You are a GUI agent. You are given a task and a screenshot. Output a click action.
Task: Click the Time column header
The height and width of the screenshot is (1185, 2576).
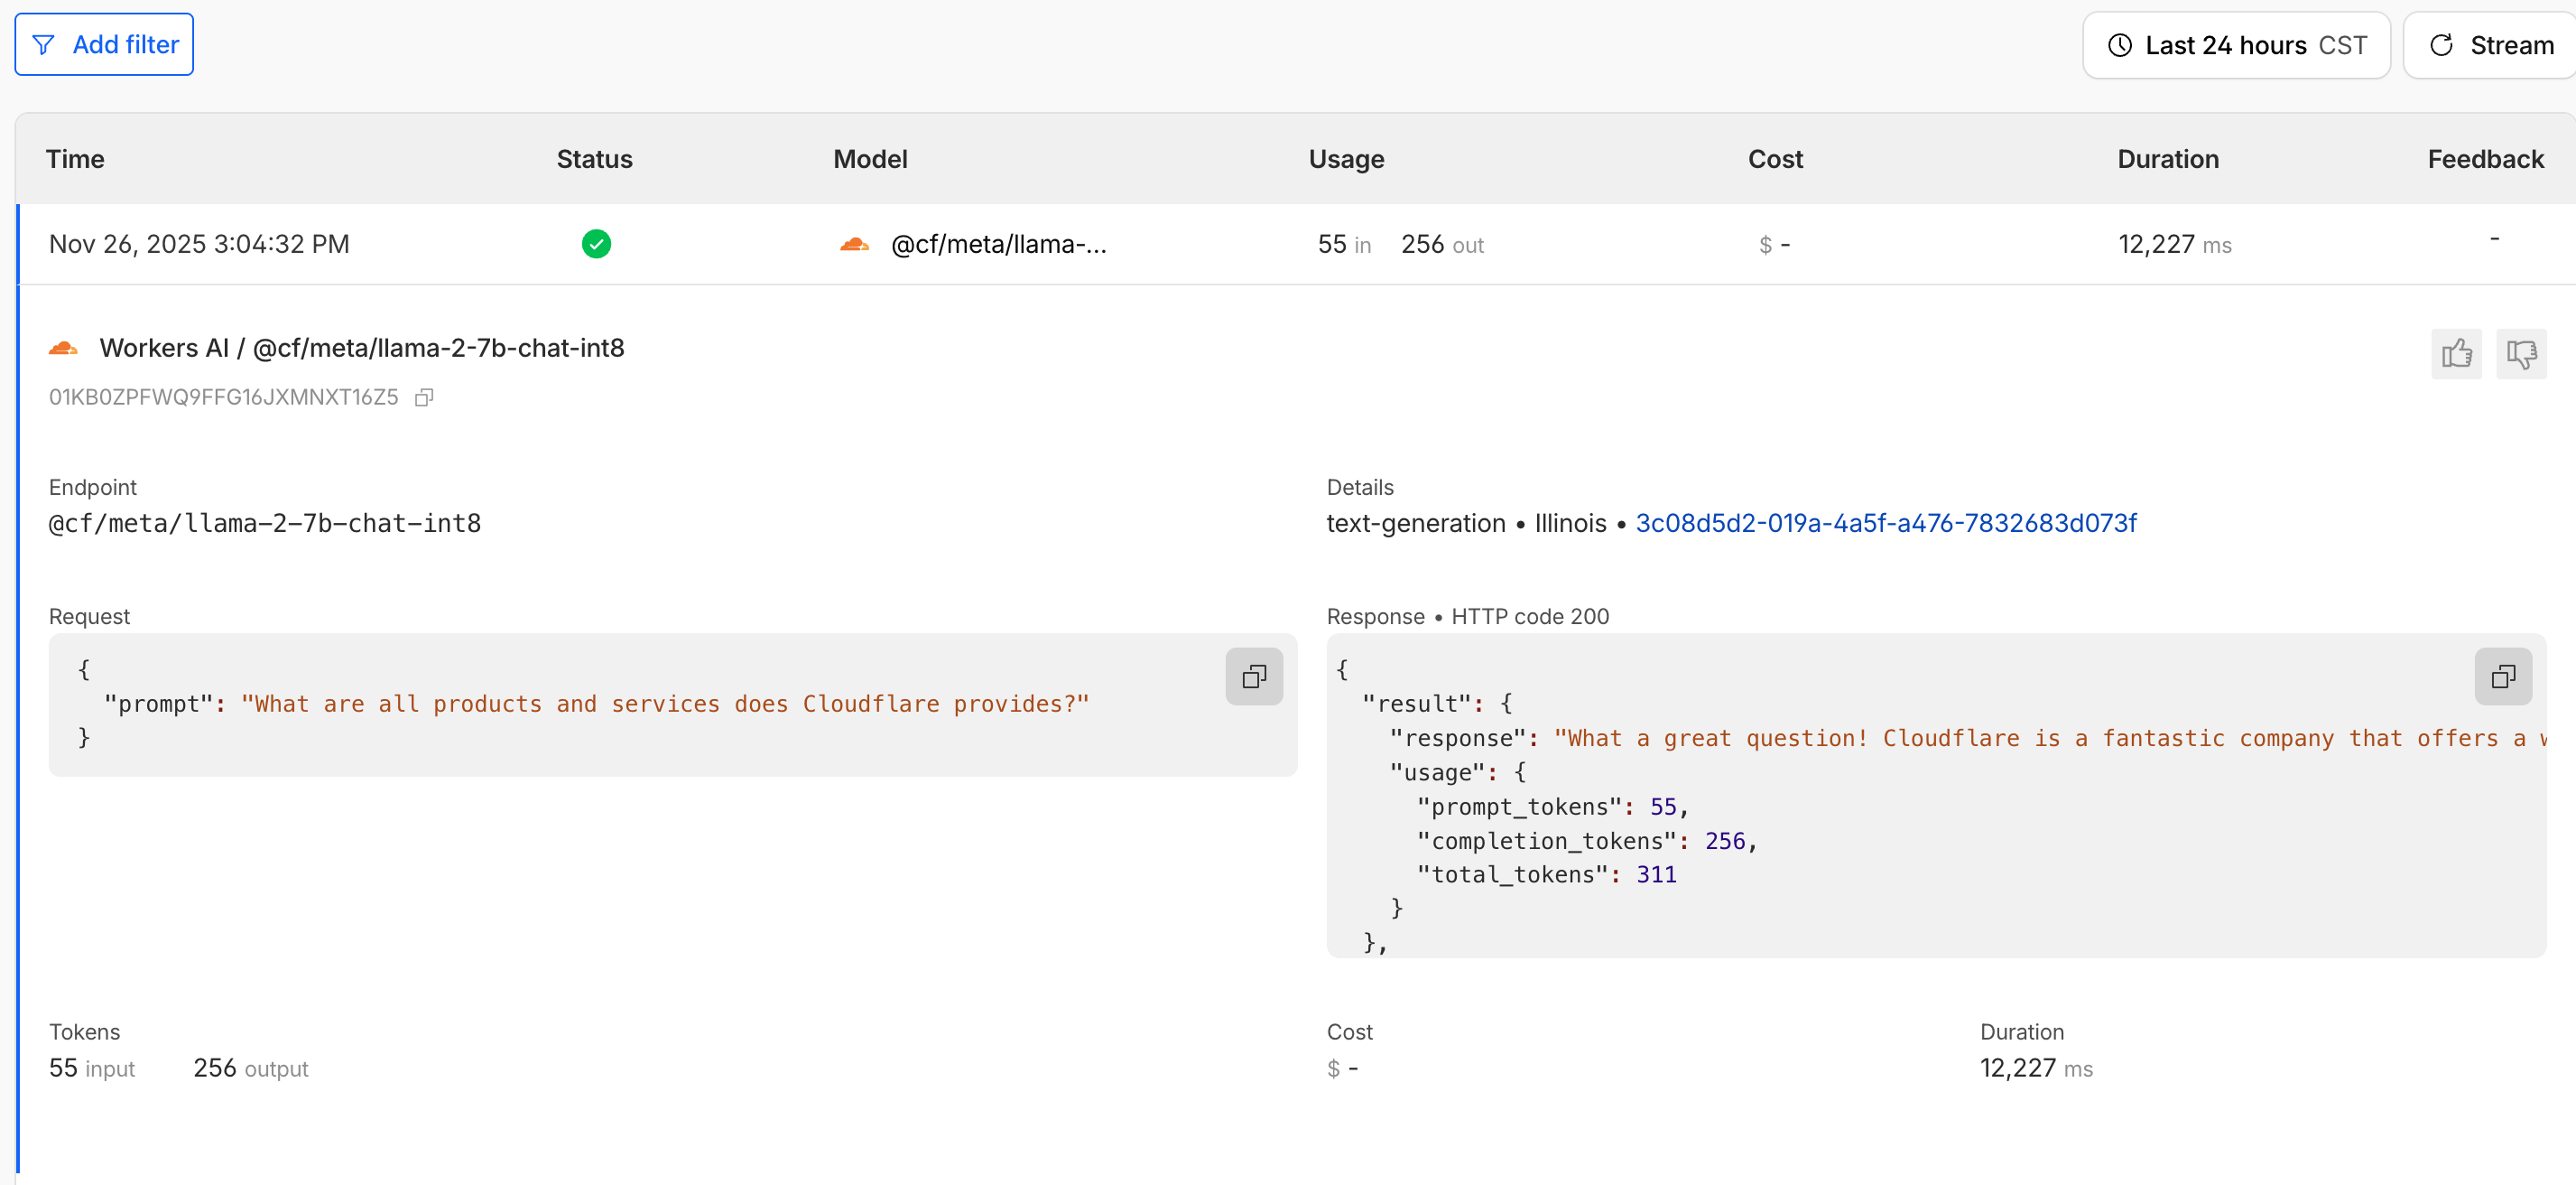pyautogui.click(x=75, y=159)
